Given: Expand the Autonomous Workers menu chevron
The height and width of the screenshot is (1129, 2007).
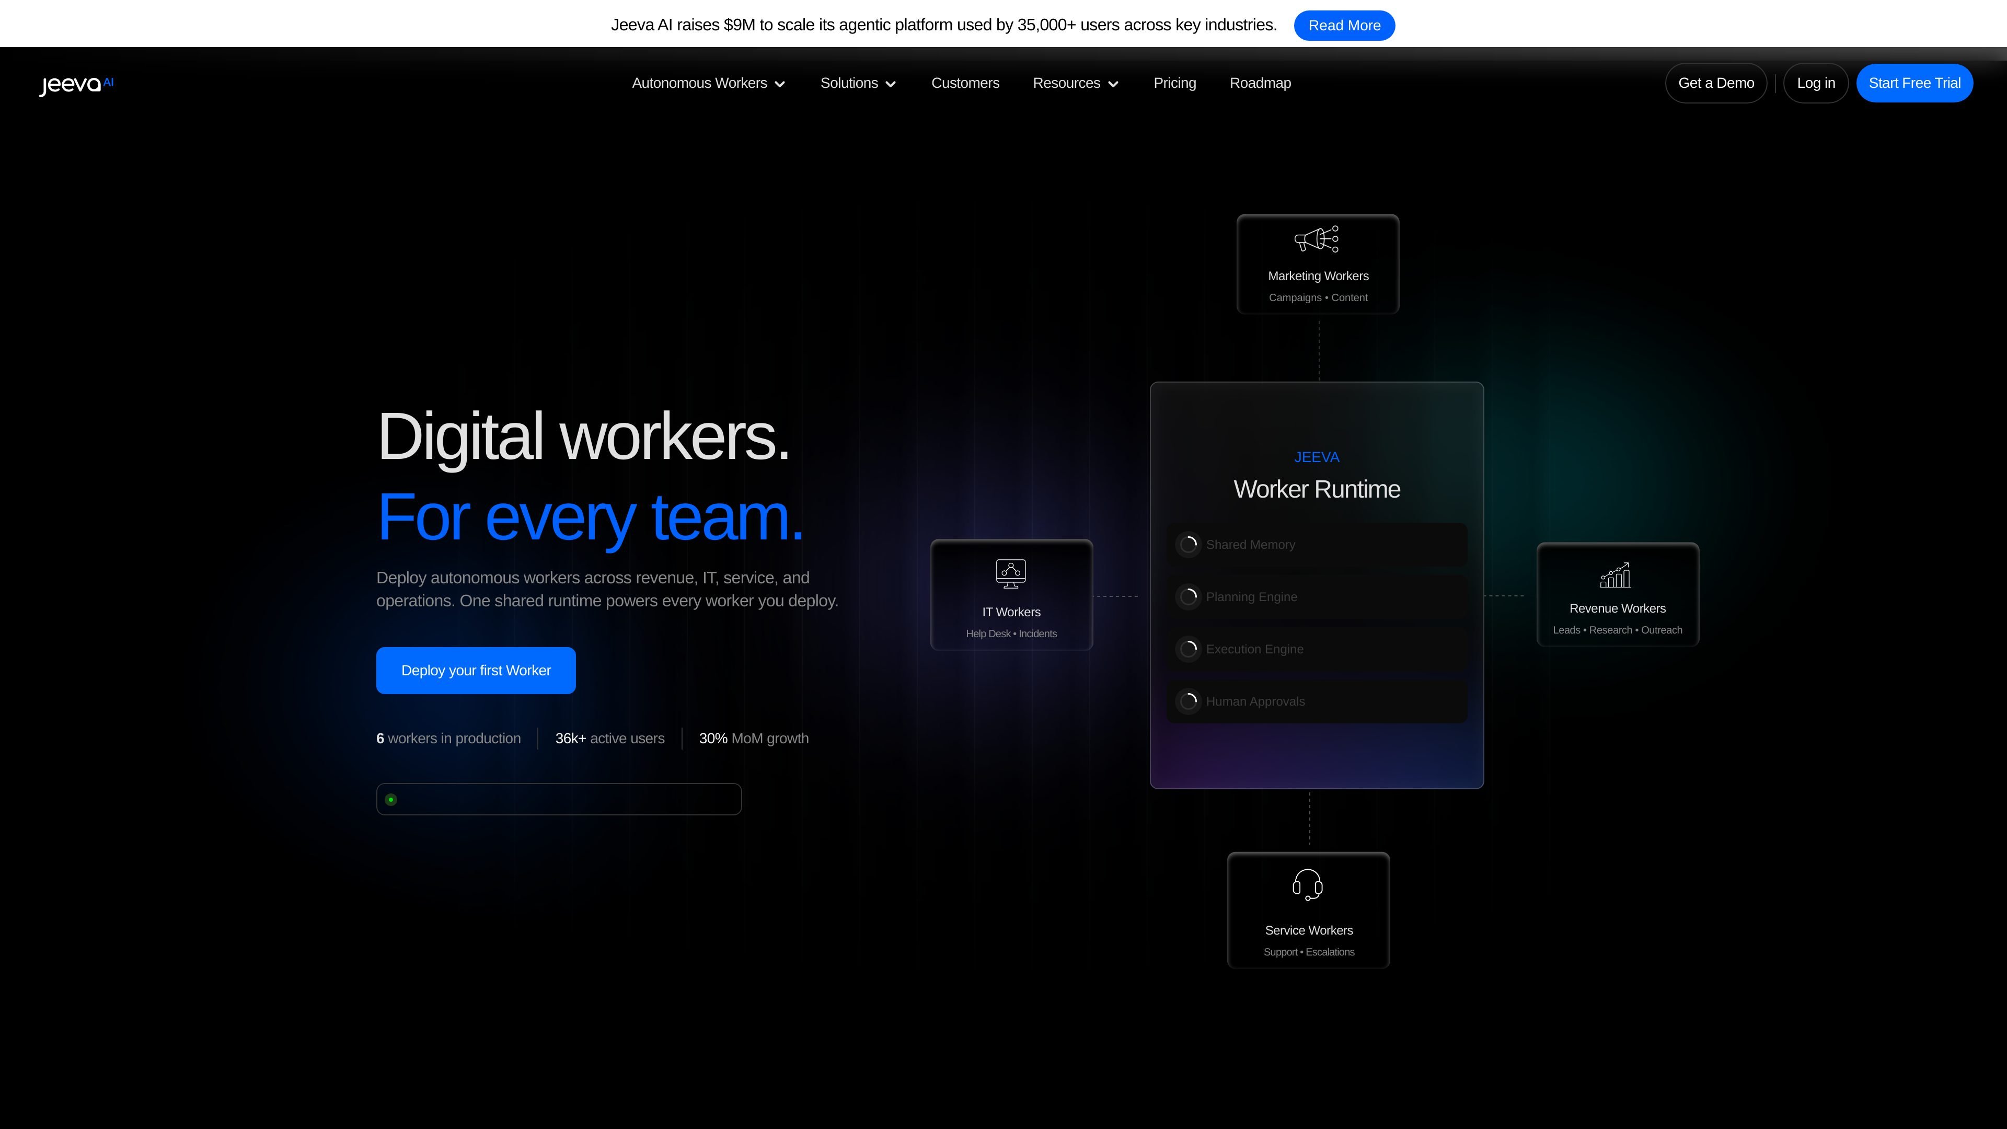Looking at the screenshot, I should click(x=780, y=84).
